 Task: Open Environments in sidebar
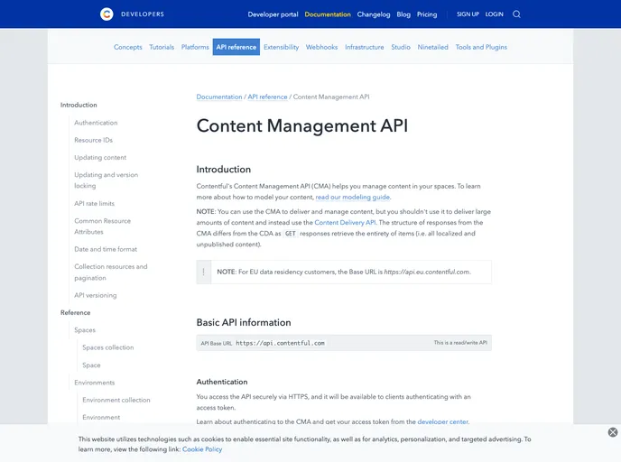[x=95, y=383]
